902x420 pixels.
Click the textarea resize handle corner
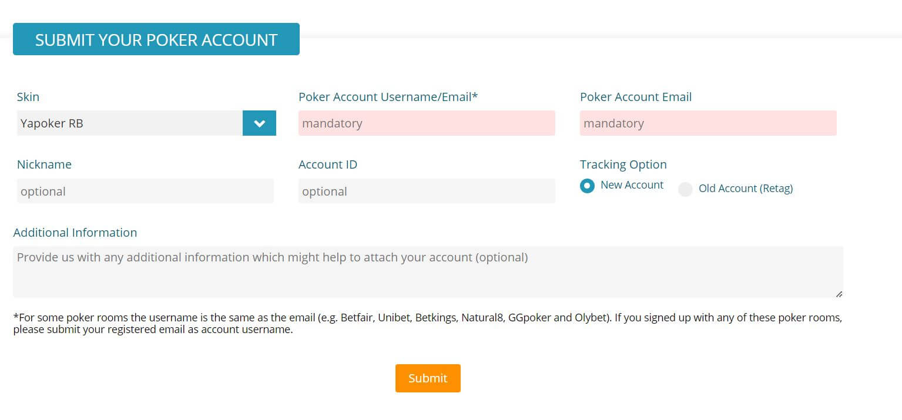[x=839, y=294]
